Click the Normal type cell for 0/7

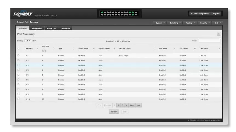tap(61, 85)
